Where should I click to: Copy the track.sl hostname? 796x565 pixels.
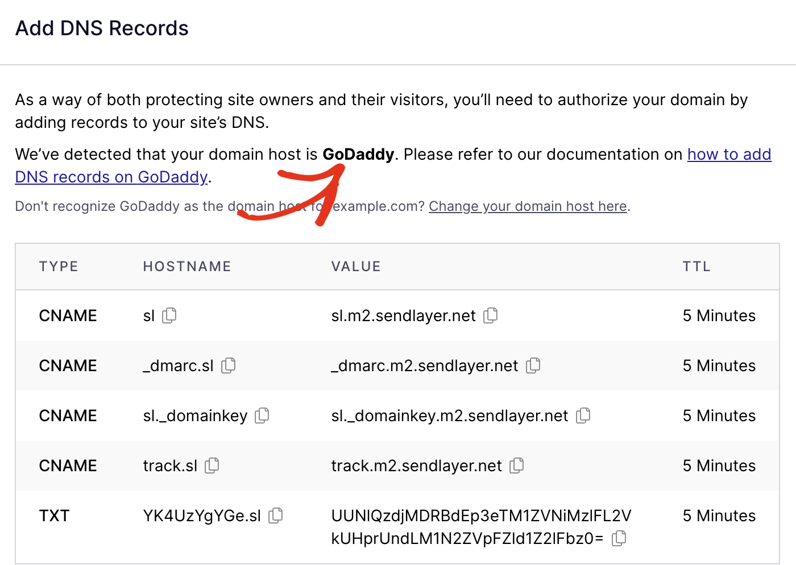212,466
